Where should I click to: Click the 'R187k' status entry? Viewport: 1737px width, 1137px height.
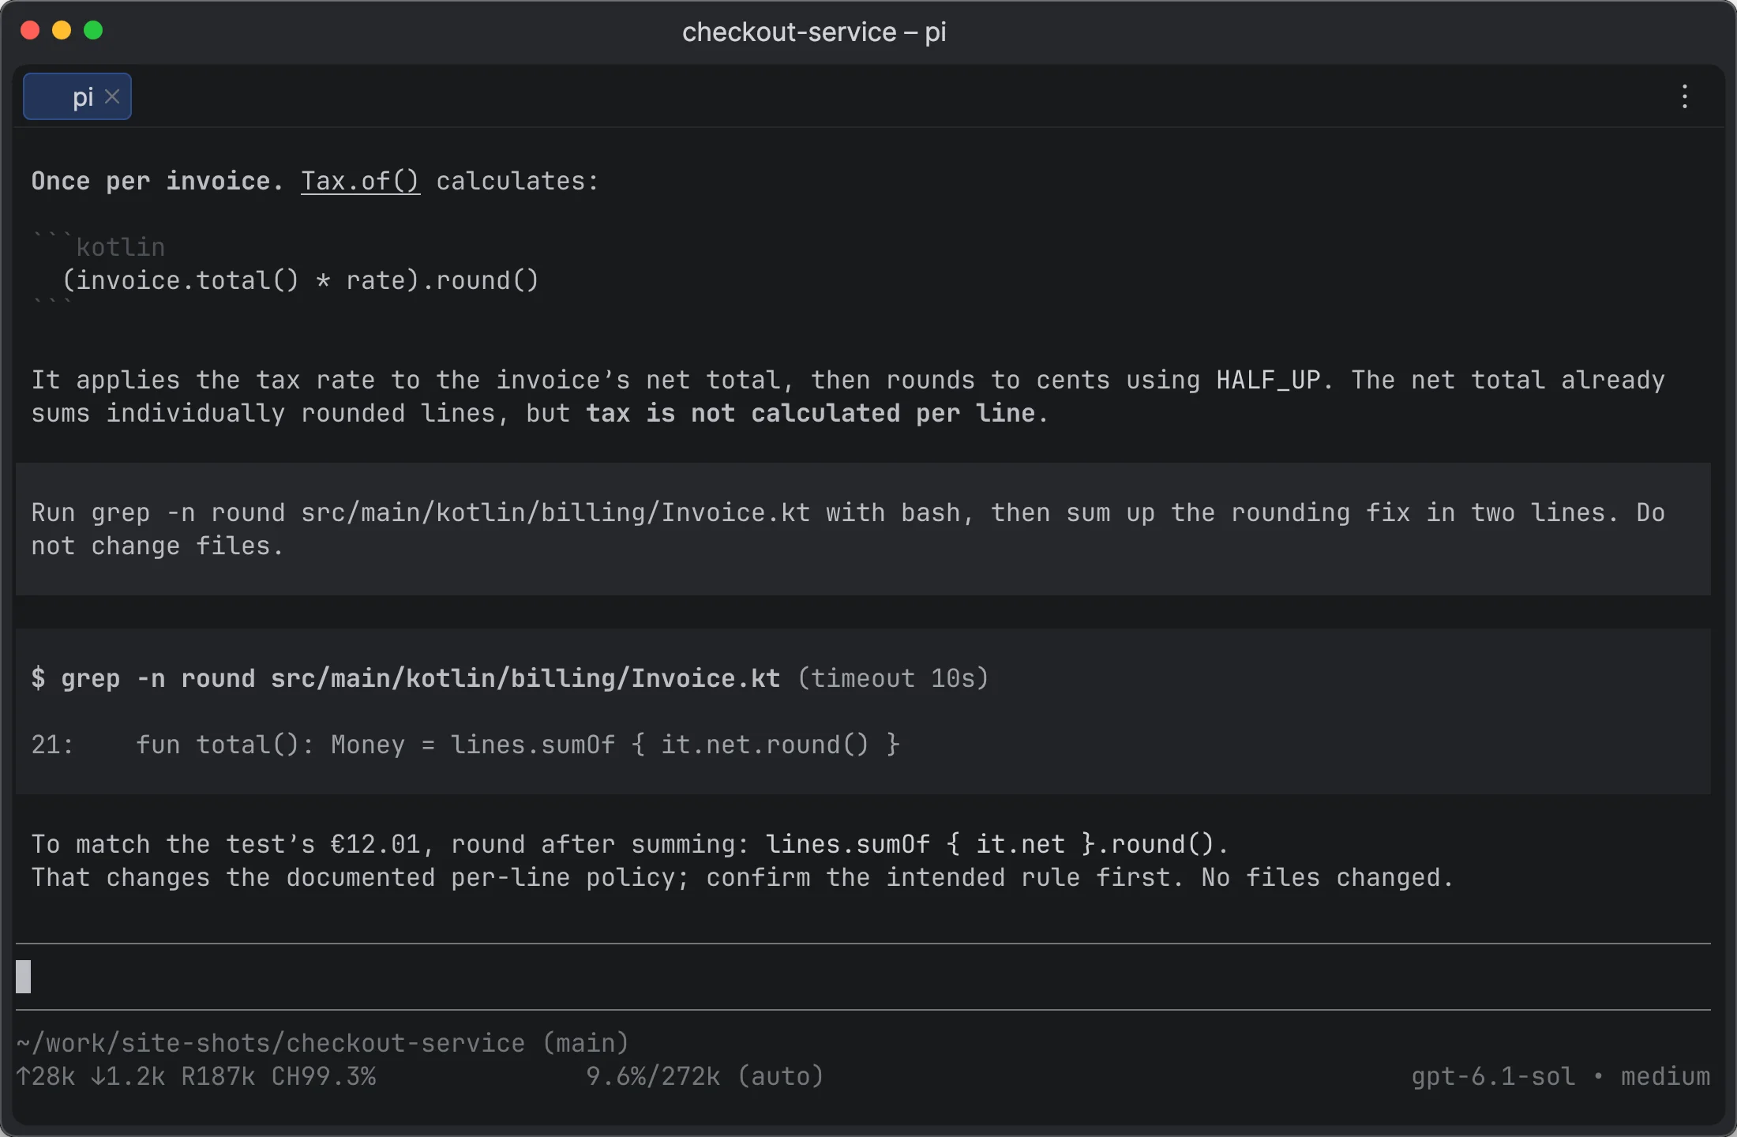pos(218,1076)
